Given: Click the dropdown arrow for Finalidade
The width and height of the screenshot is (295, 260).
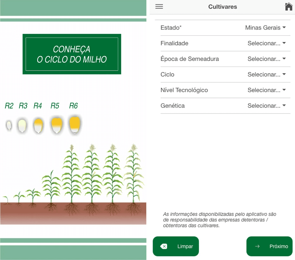Looking at the screenshot, I should (284, 43).
